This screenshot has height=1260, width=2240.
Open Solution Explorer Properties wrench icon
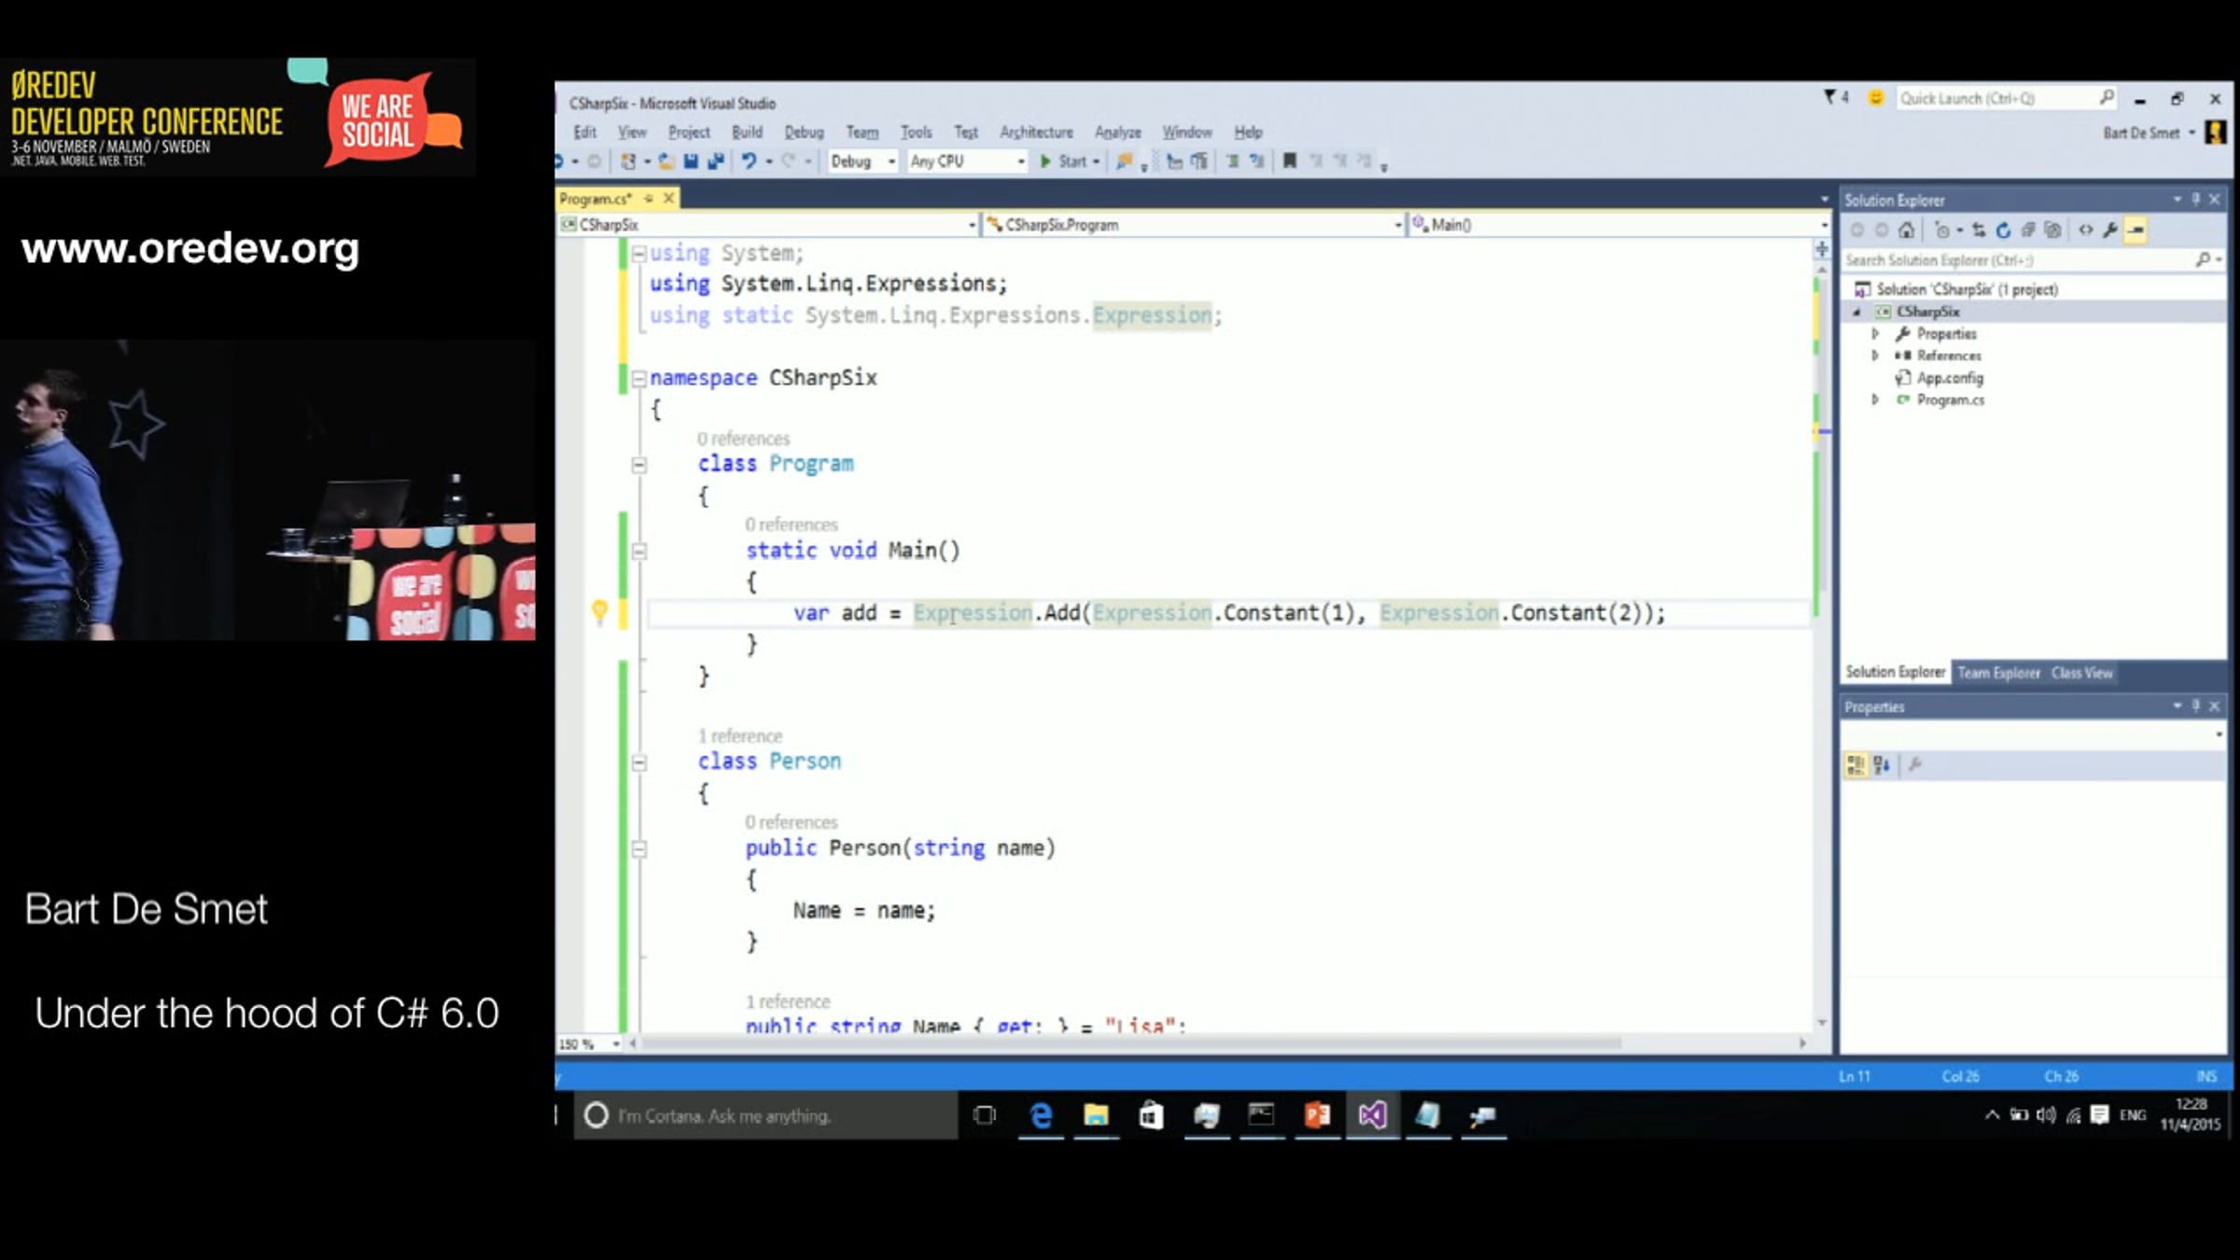click(x=2110, y=231)
